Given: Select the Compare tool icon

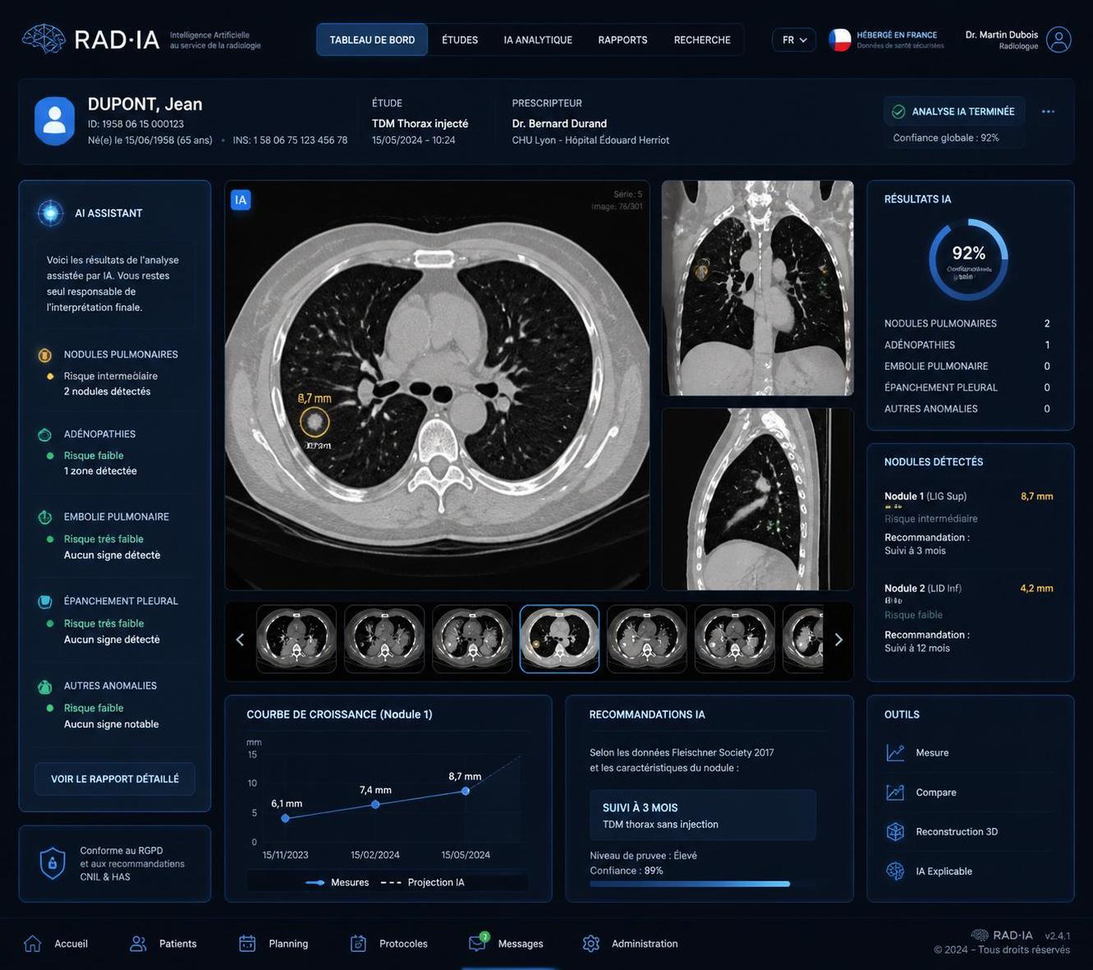Looking at the screenshot, I should point(895,793).
